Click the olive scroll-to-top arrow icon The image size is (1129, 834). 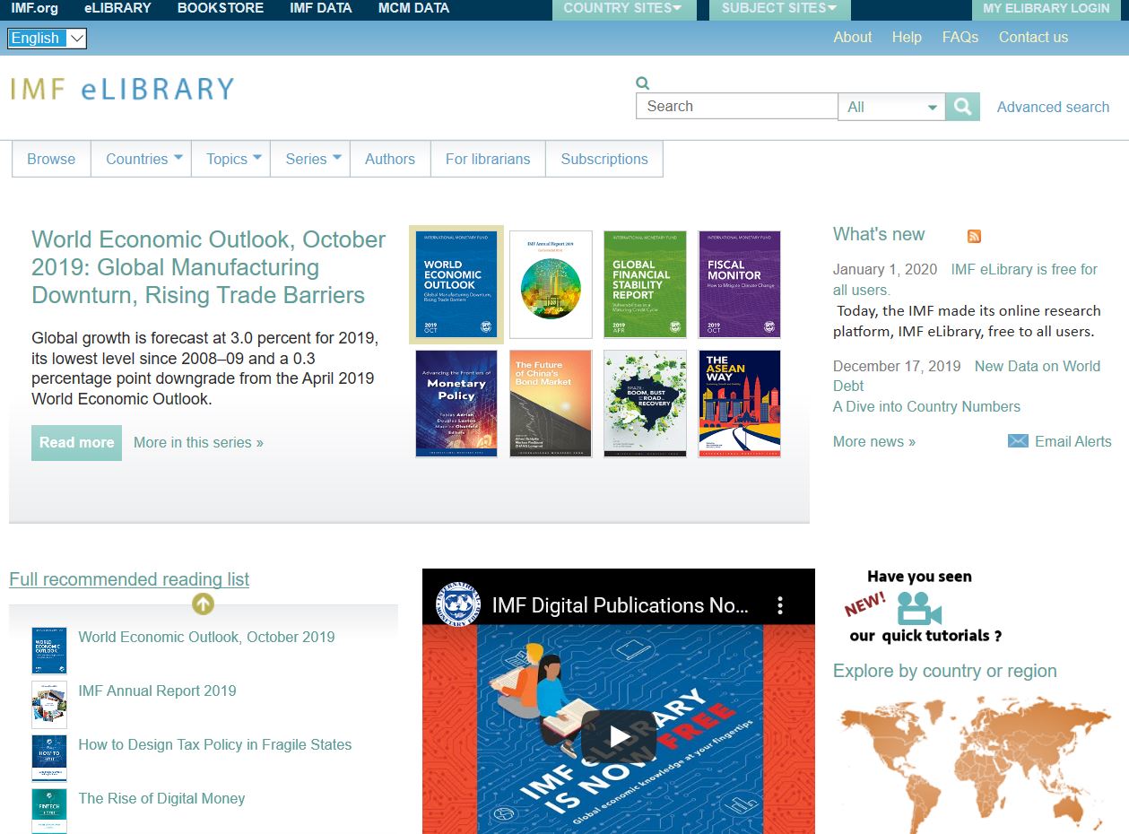(x=204, y=604)
